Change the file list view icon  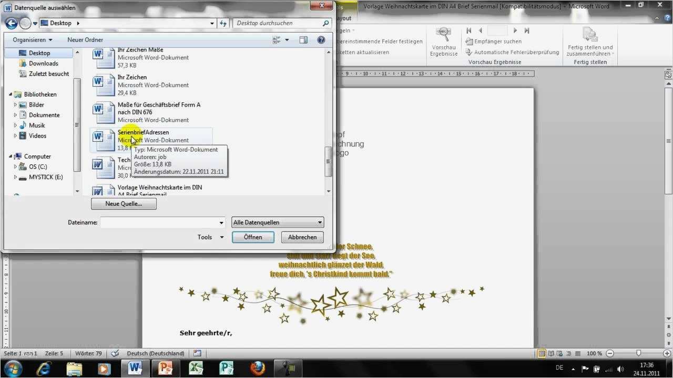tap(277, 40)
